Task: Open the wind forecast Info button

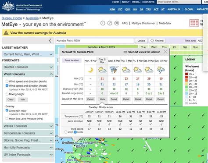Action: coord(23,99)
